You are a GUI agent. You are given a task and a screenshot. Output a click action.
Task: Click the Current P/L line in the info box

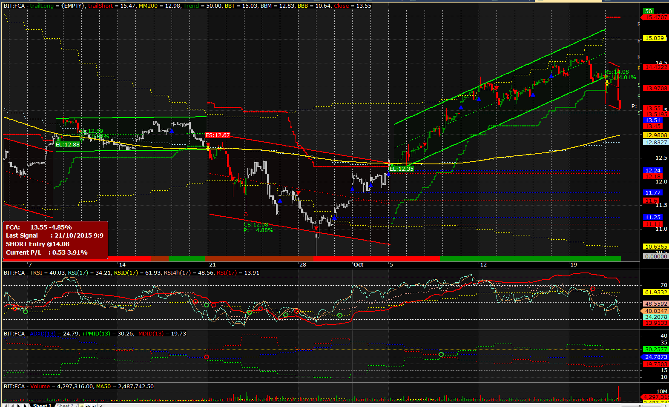[x=47, y=252]
